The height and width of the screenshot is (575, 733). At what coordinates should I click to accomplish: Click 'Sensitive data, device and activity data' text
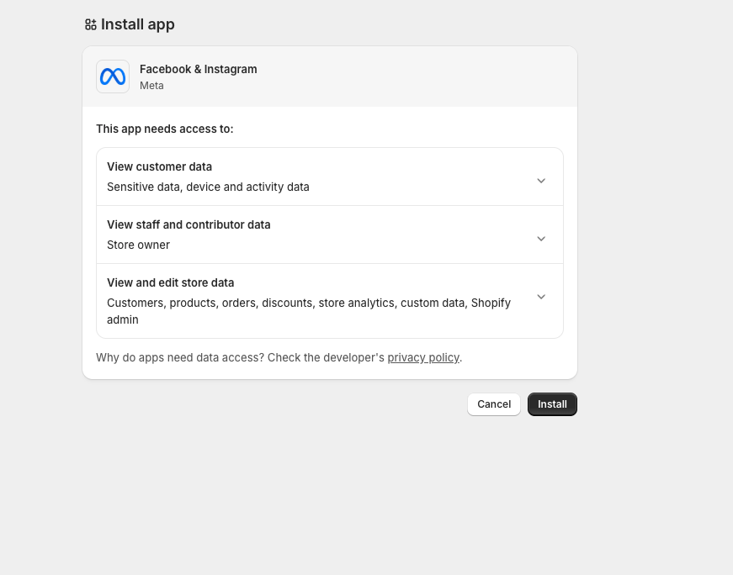point(208,187)
